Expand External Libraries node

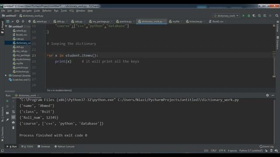[x=6, y=75]
